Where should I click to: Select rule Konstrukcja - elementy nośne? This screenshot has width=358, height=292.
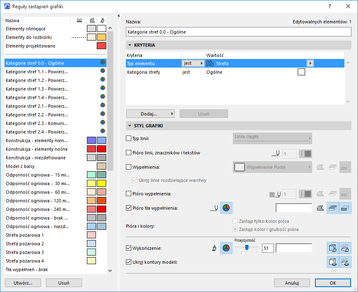click(x=55, y=149)
